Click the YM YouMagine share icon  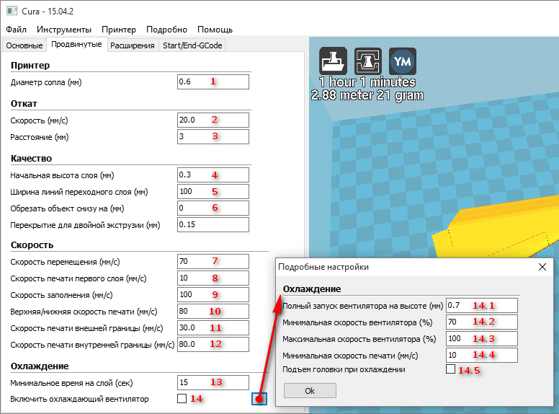(x=402, y=61)
